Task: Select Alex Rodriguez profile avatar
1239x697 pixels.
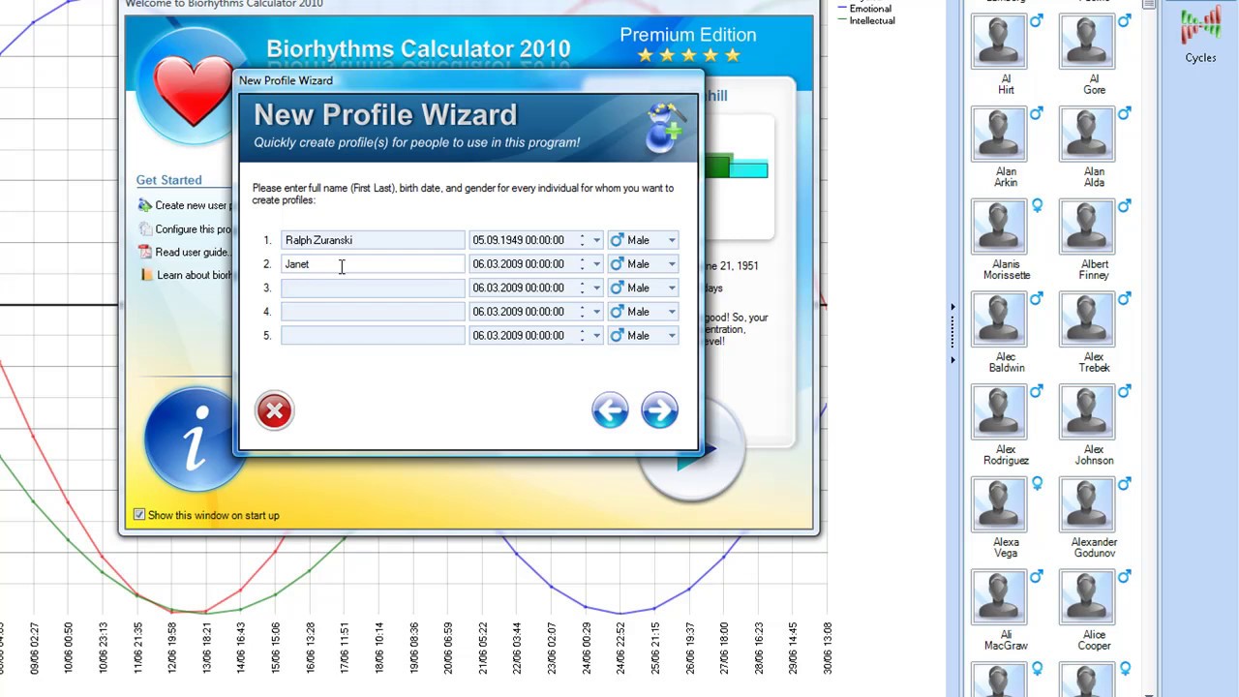Action: click(x=999, y=413)
